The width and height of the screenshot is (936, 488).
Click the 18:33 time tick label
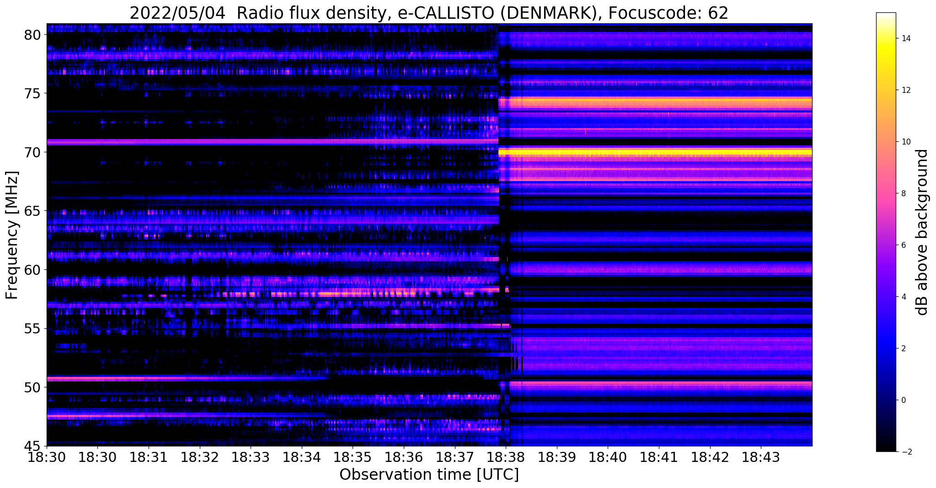[x=251, y=457]
